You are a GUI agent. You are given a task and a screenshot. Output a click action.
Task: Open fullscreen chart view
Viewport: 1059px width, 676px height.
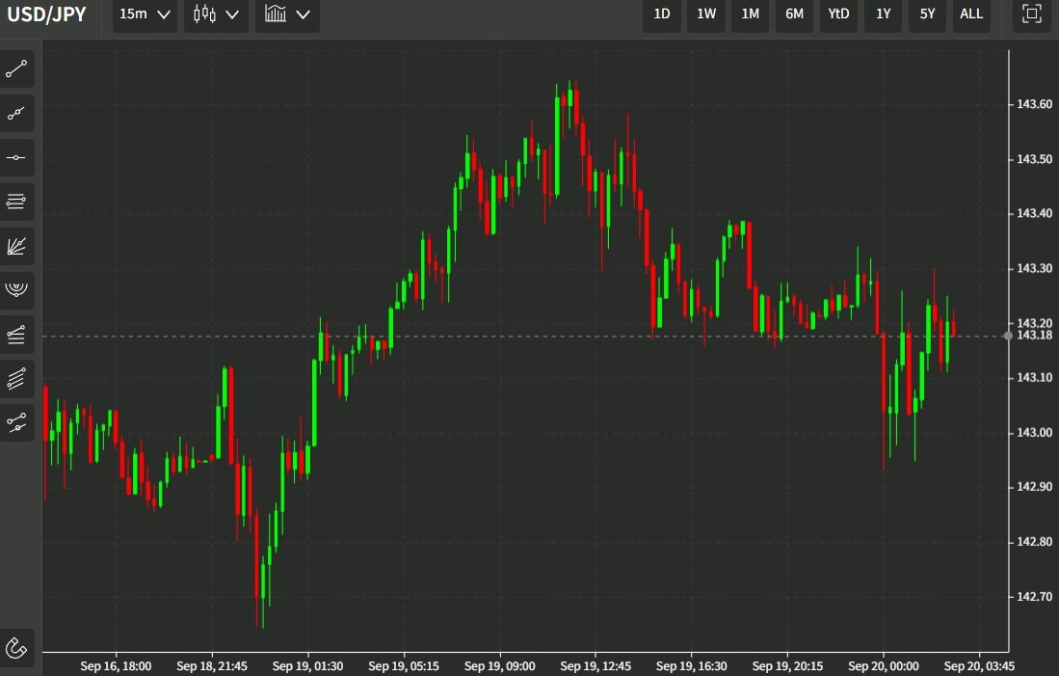pos(1031,14)
